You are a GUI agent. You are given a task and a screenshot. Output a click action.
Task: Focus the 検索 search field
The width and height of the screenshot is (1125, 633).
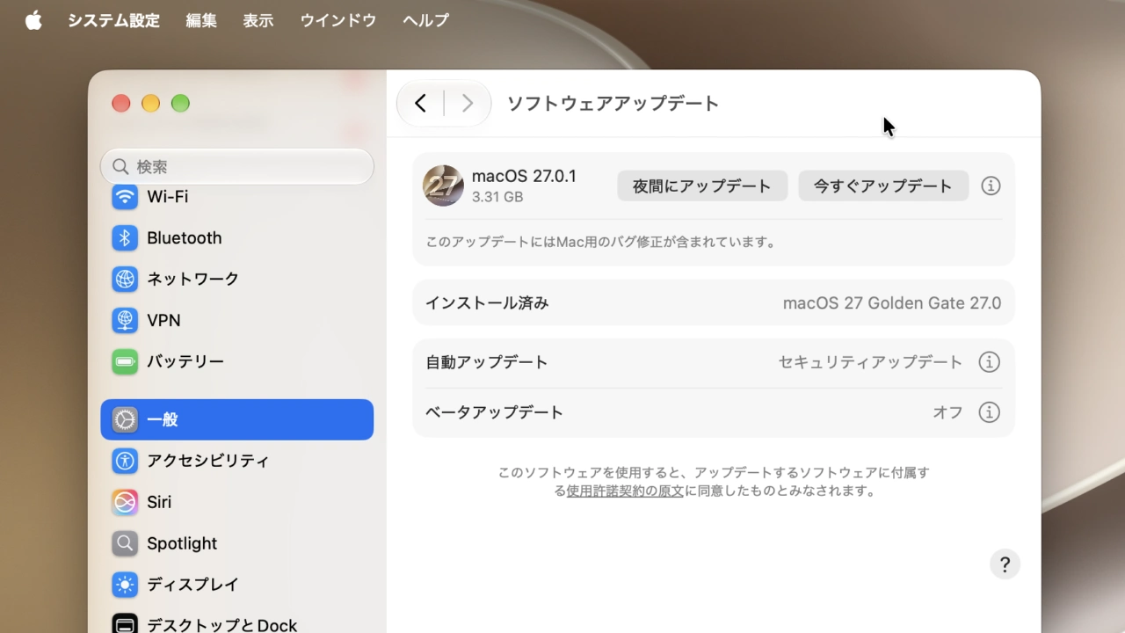click(237, 166)
